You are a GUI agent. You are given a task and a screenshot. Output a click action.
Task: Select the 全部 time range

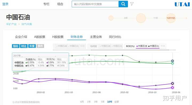coord(117,102)
